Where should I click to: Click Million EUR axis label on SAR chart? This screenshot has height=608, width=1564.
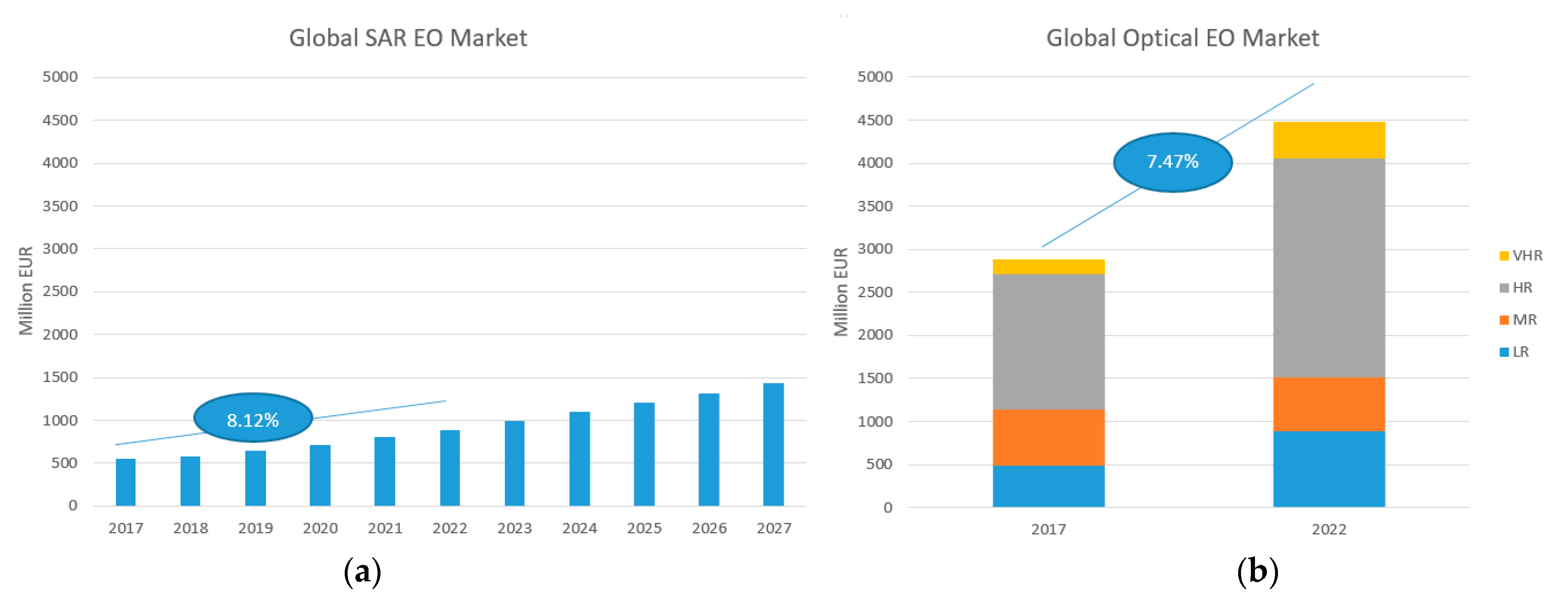25,291
